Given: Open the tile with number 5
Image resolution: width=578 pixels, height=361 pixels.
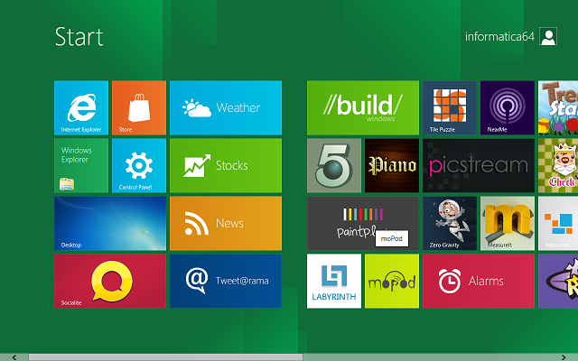Looking at the screenshot, I should 334,165.
